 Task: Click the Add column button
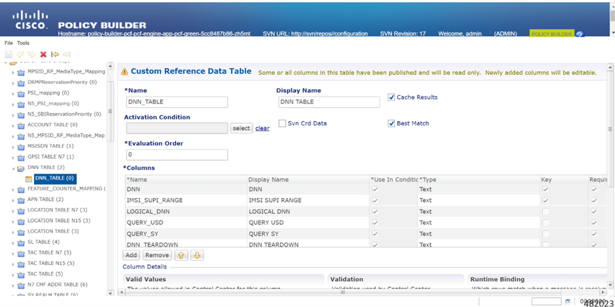(131, 255)
